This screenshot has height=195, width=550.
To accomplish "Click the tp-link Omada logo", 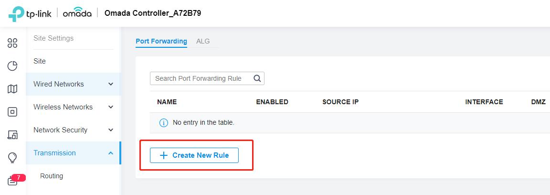I will (x=50, y=13).
